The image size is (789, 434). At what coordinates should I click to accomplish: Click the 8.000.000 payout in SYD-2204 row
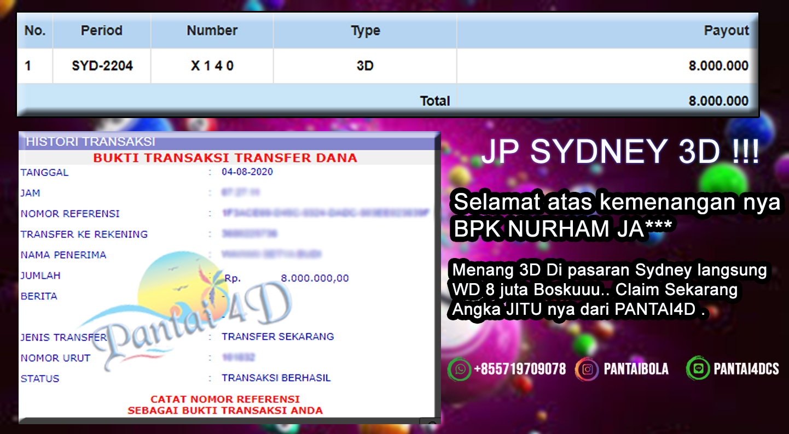[718, 66]
